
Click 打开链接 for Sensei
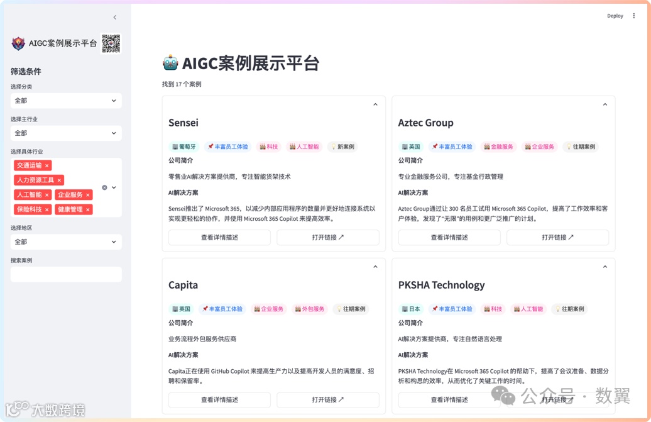pyautogui.click(x=328, y=238)
